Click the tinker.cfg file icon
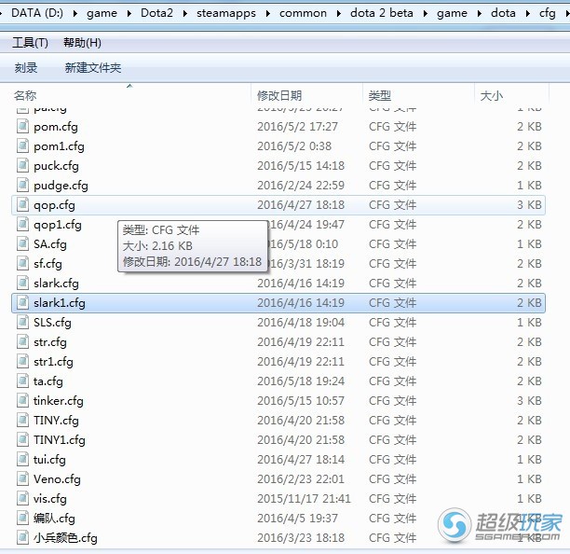Viewport: 570px width, 554px height. 22,401
